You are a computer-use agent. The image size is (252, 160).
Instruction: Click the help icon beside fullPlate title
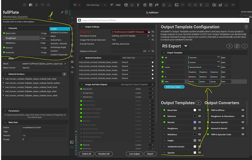[x=66, y=12]
